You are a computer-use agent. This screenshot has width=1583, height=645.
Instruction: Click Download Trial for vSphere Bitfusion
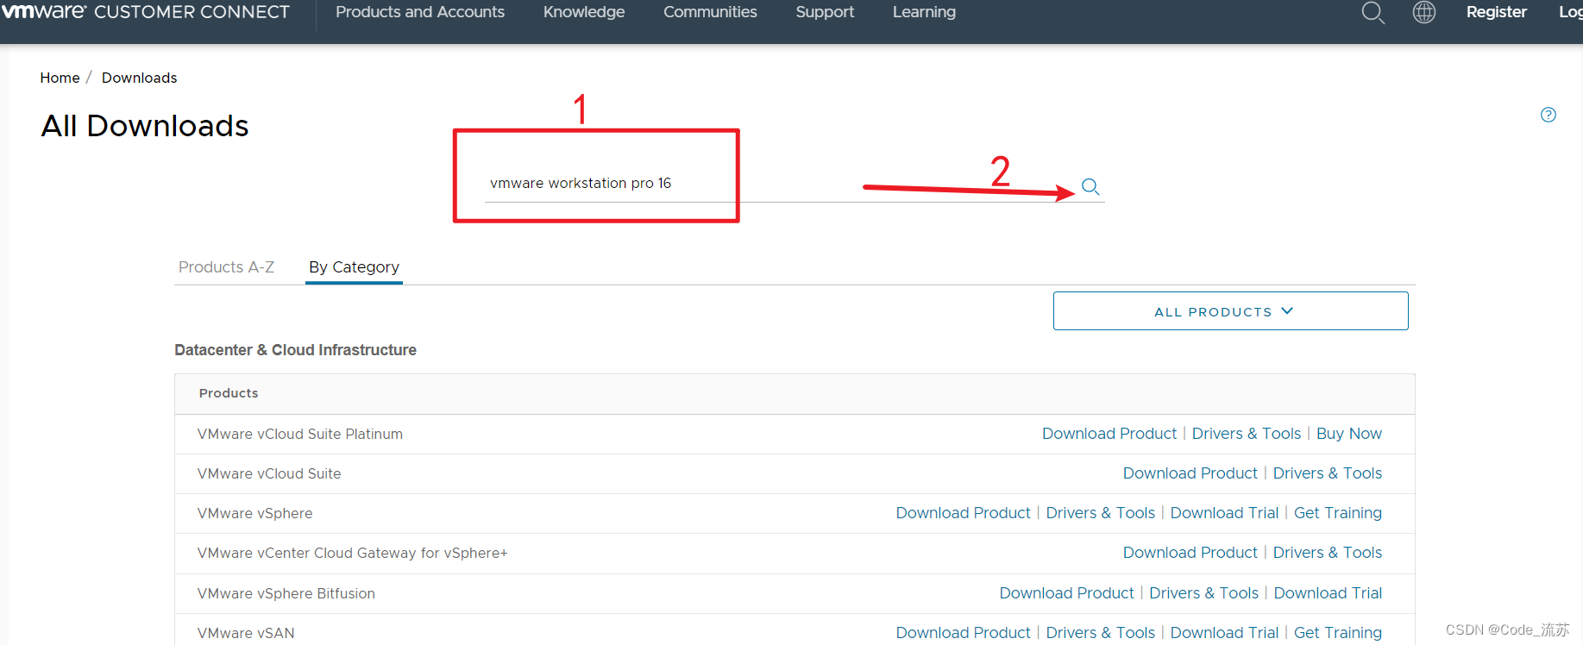[x=1328, y=593]
